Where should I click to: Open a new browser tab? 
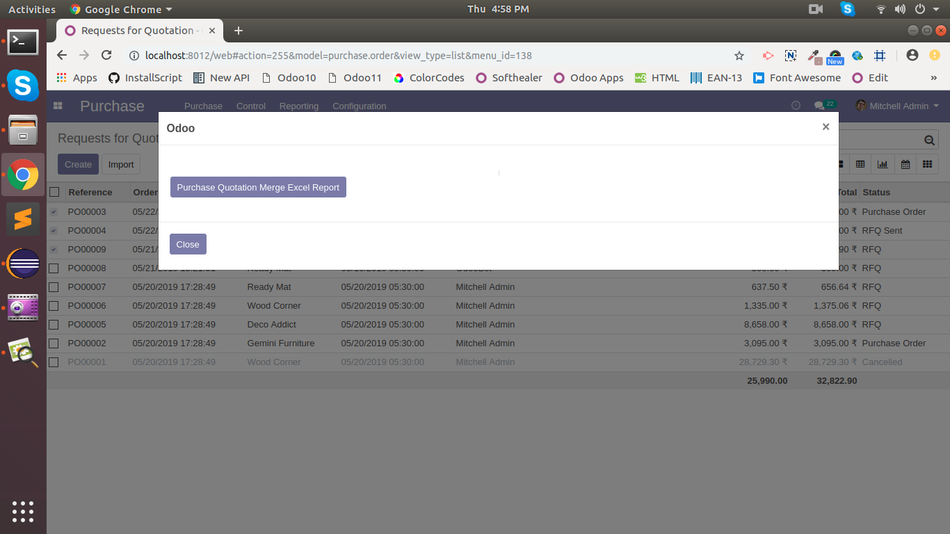click(x=239, y=31)
